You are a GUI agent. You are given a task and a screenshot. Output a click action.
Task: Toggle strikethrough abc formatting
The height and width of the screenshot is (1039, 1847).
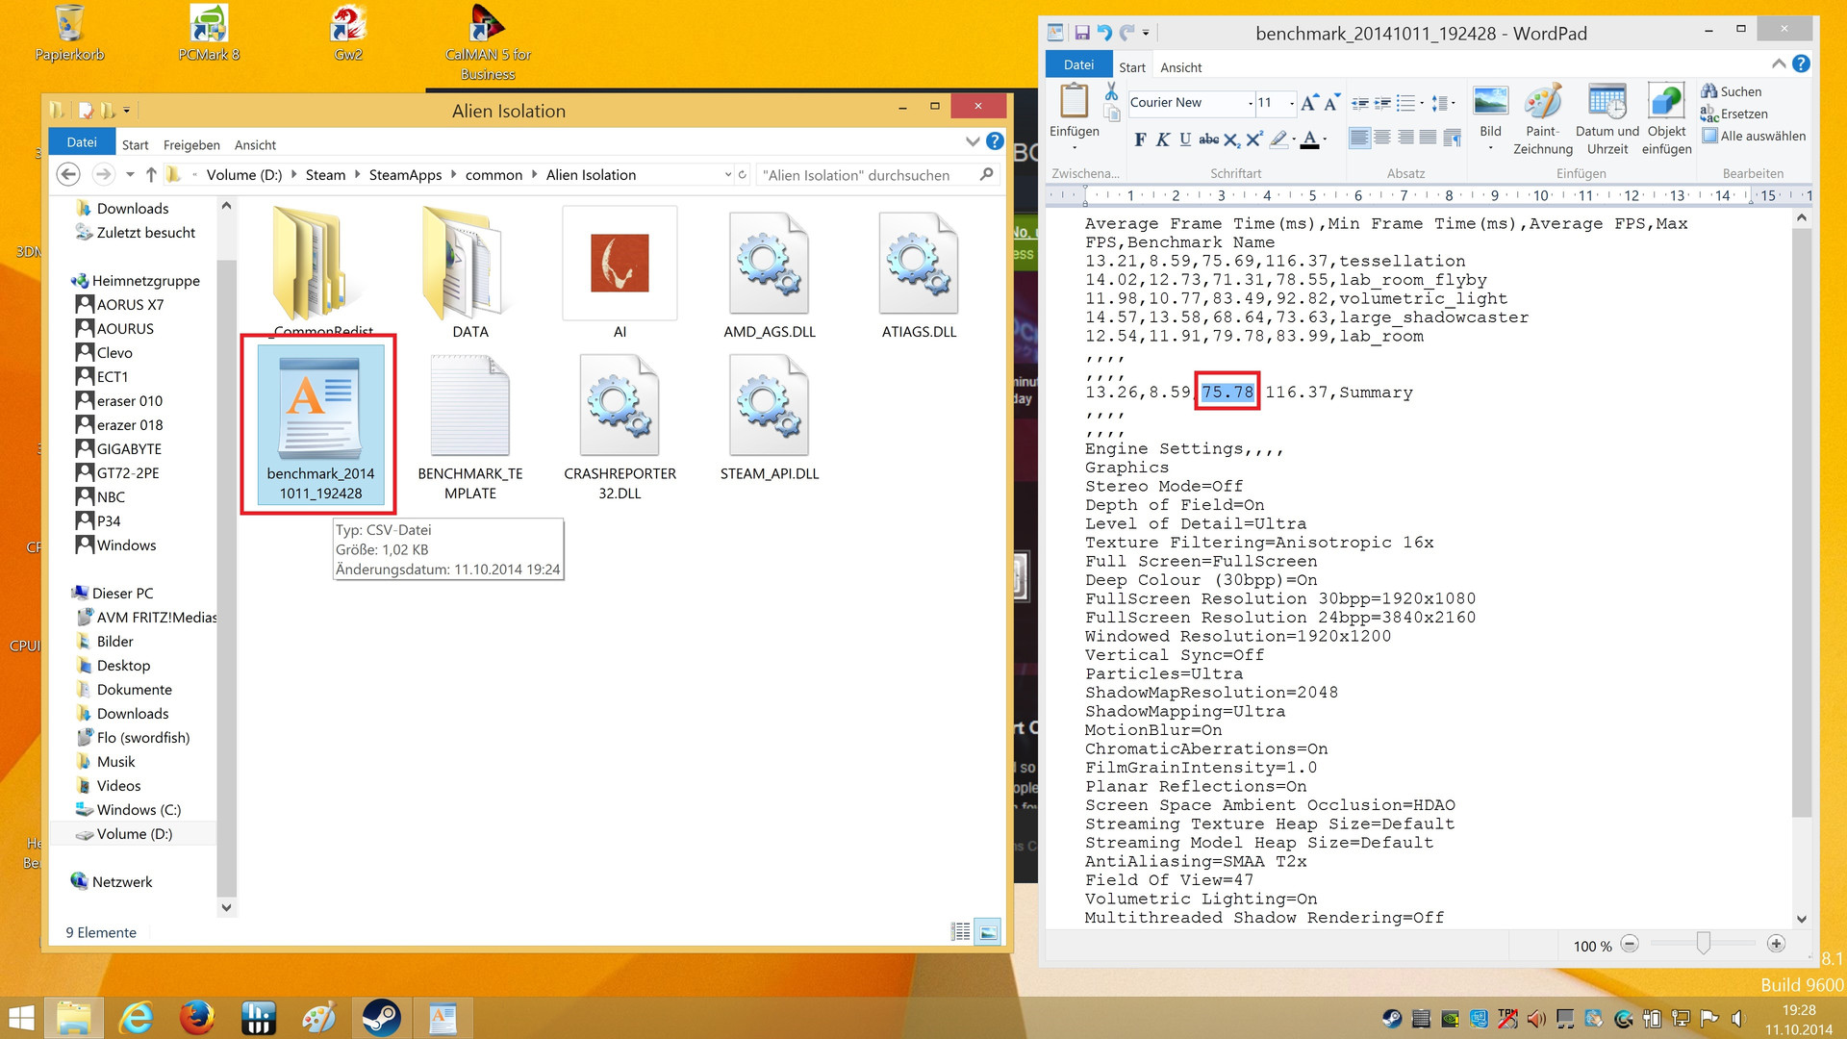1208,139
